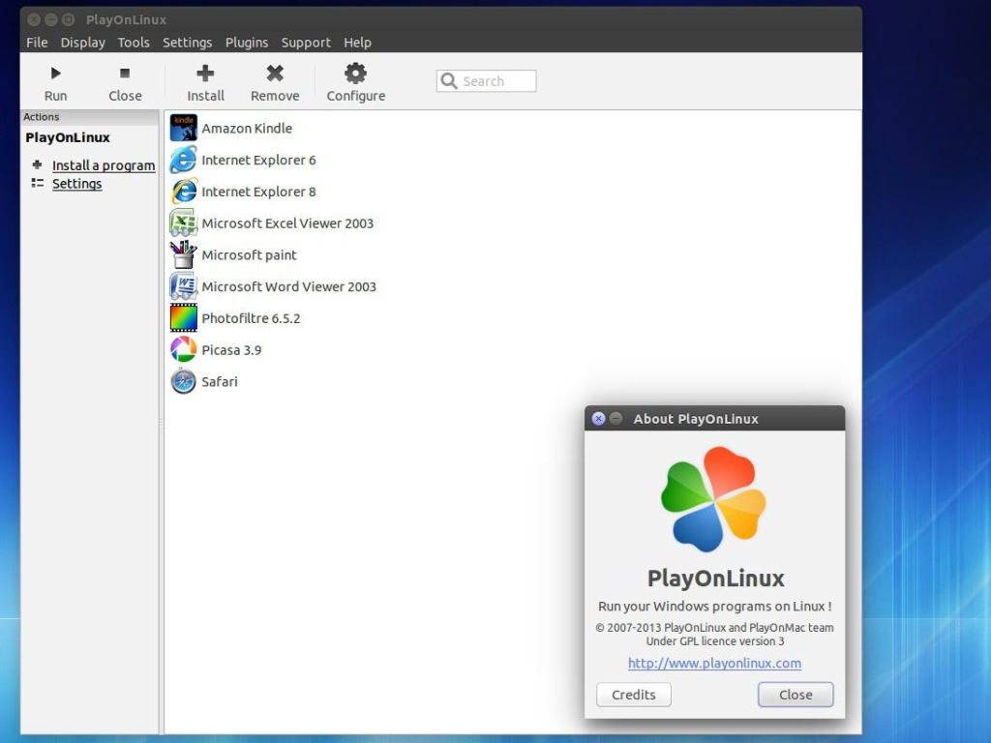The height and width of the screenshot is (743, 991).
Task: Select Microsoft Word Viewer 2003
Action: (x=183, y=286)
